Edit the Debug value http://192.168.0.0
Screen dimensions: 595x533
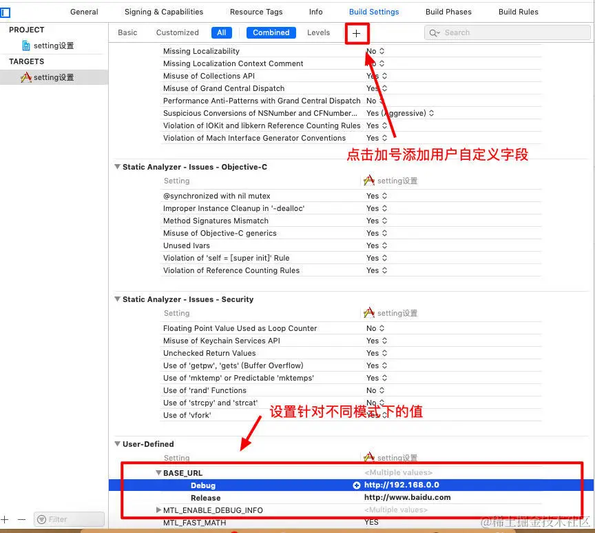(x=401, y=485)
